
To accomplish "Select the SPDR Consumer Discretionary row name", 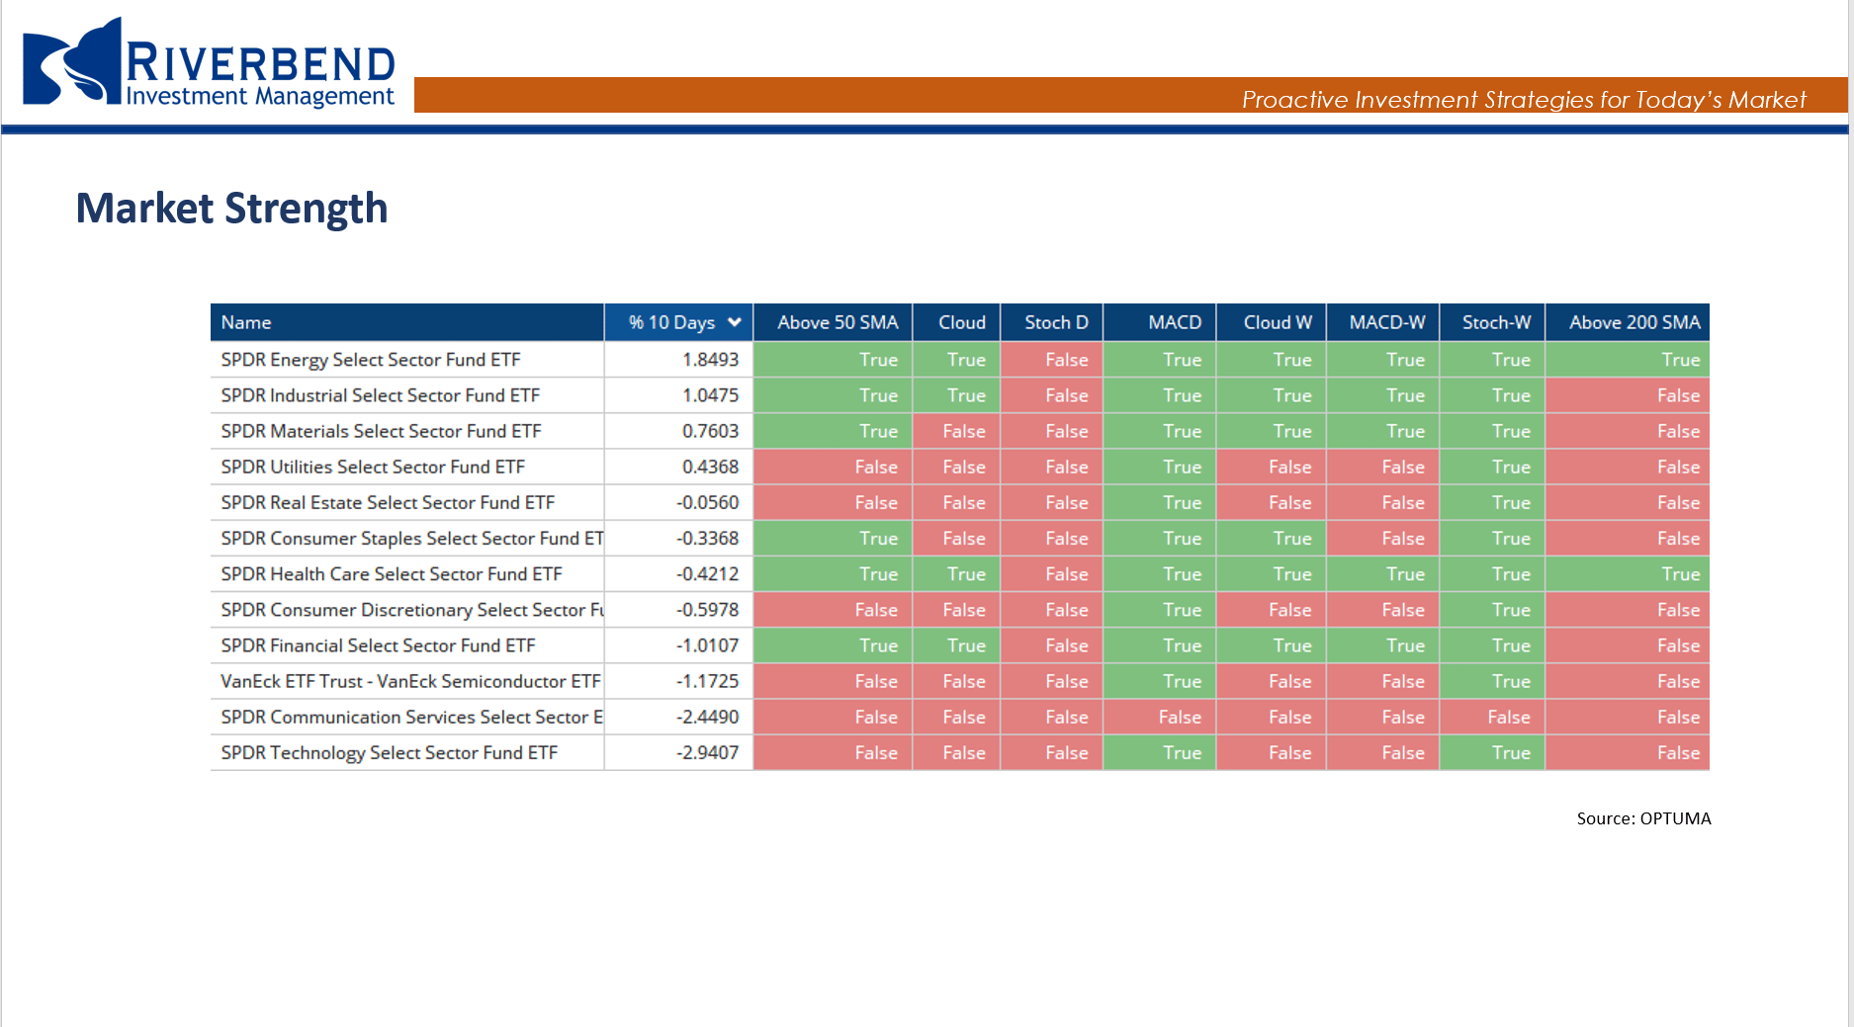I will tap(411, 610).
